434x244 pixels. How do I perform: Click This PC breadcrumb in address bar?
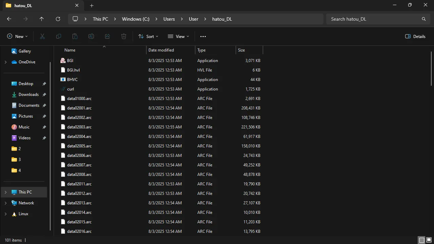coord(100,19)
